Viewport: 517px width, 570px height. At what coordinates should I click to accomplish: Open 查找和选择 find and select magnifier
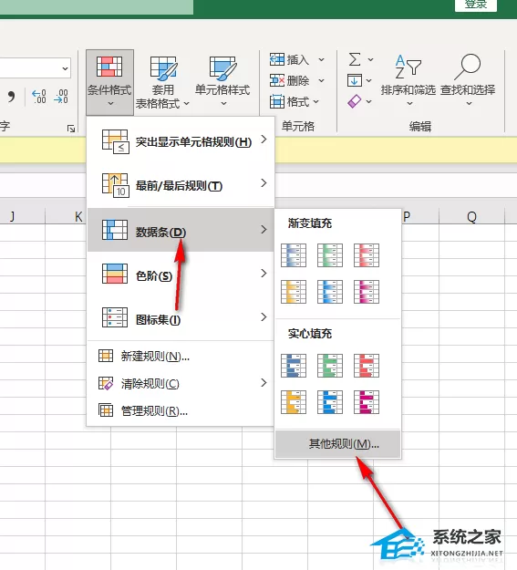[468, 67]
